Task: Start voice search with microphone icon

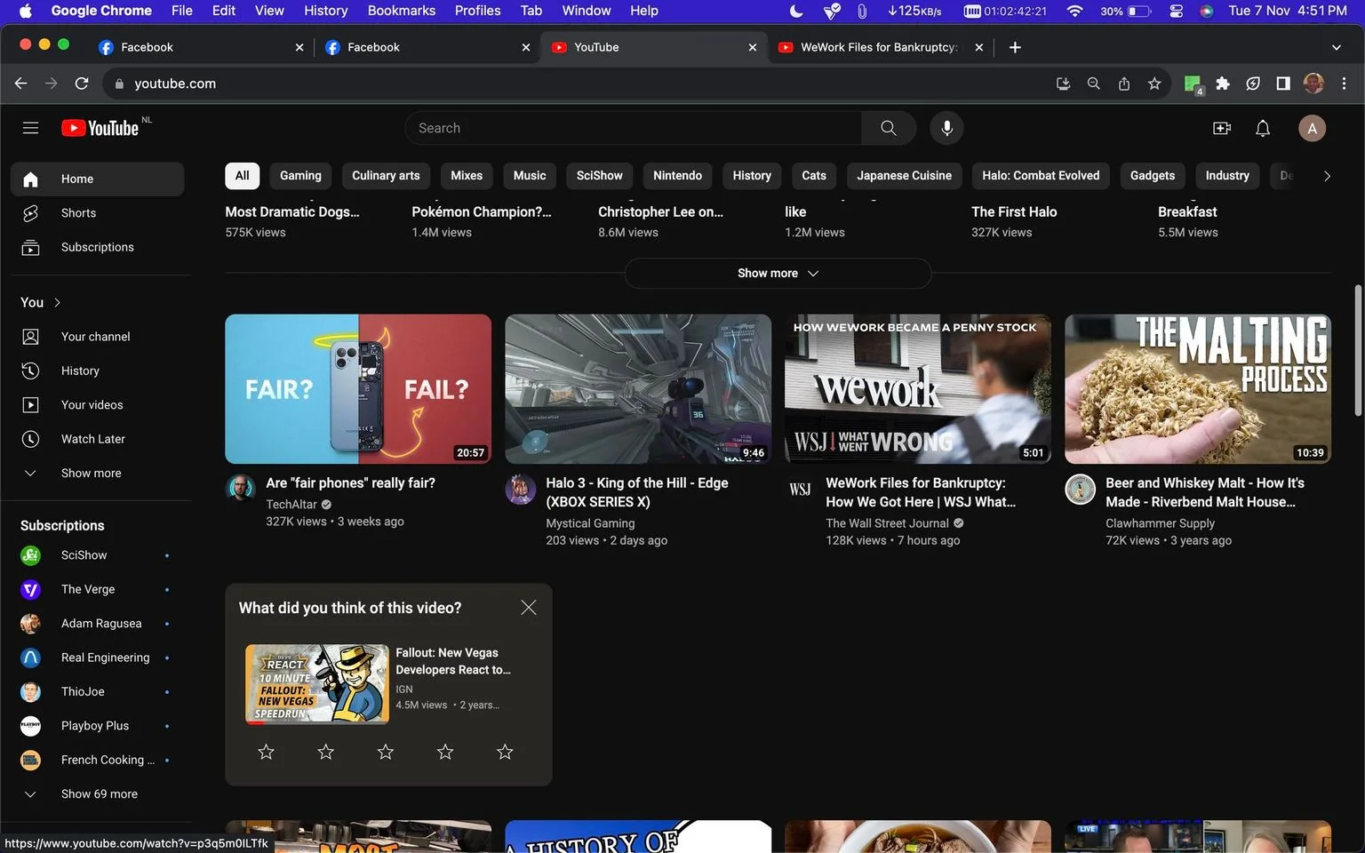Action: pos(946,128)
